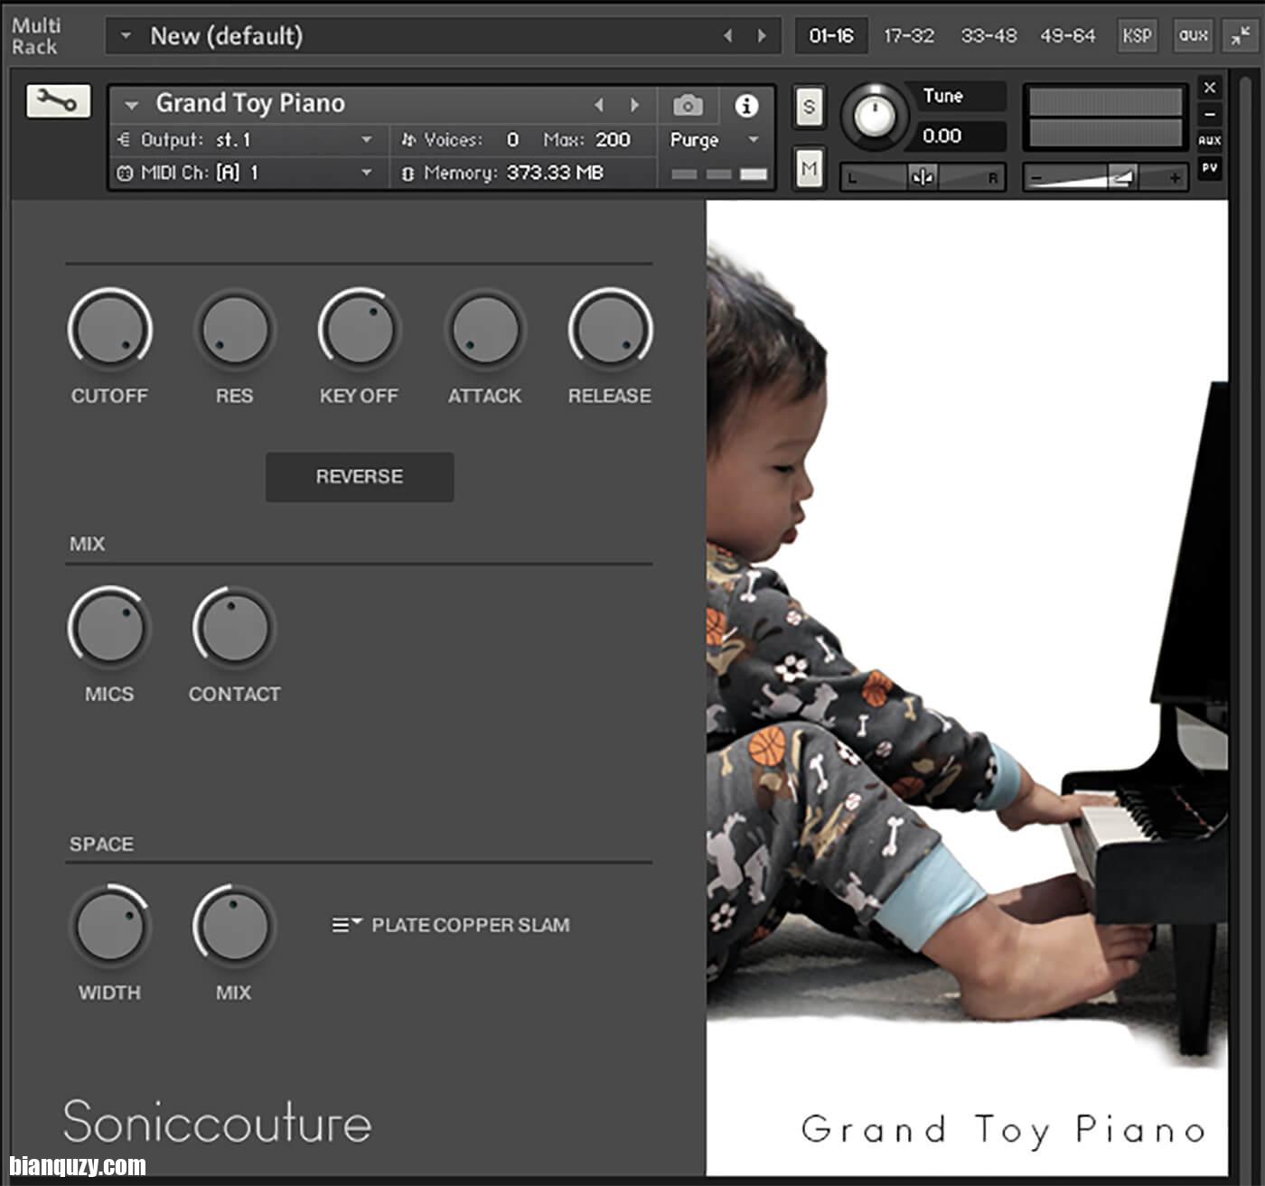Toggle AUX sends visibility on instrument
The image size is (1265, 1186).
1210,140
